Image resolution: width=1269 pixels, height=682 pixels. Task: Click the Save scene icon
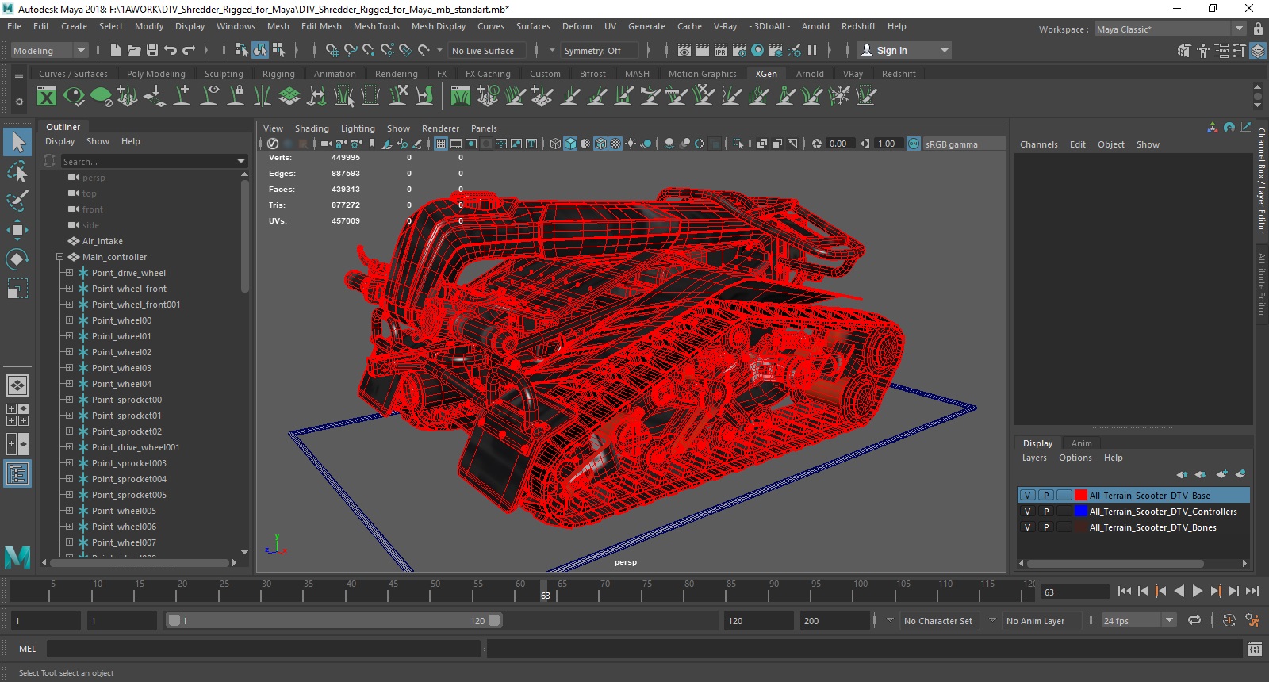(152, 50)
